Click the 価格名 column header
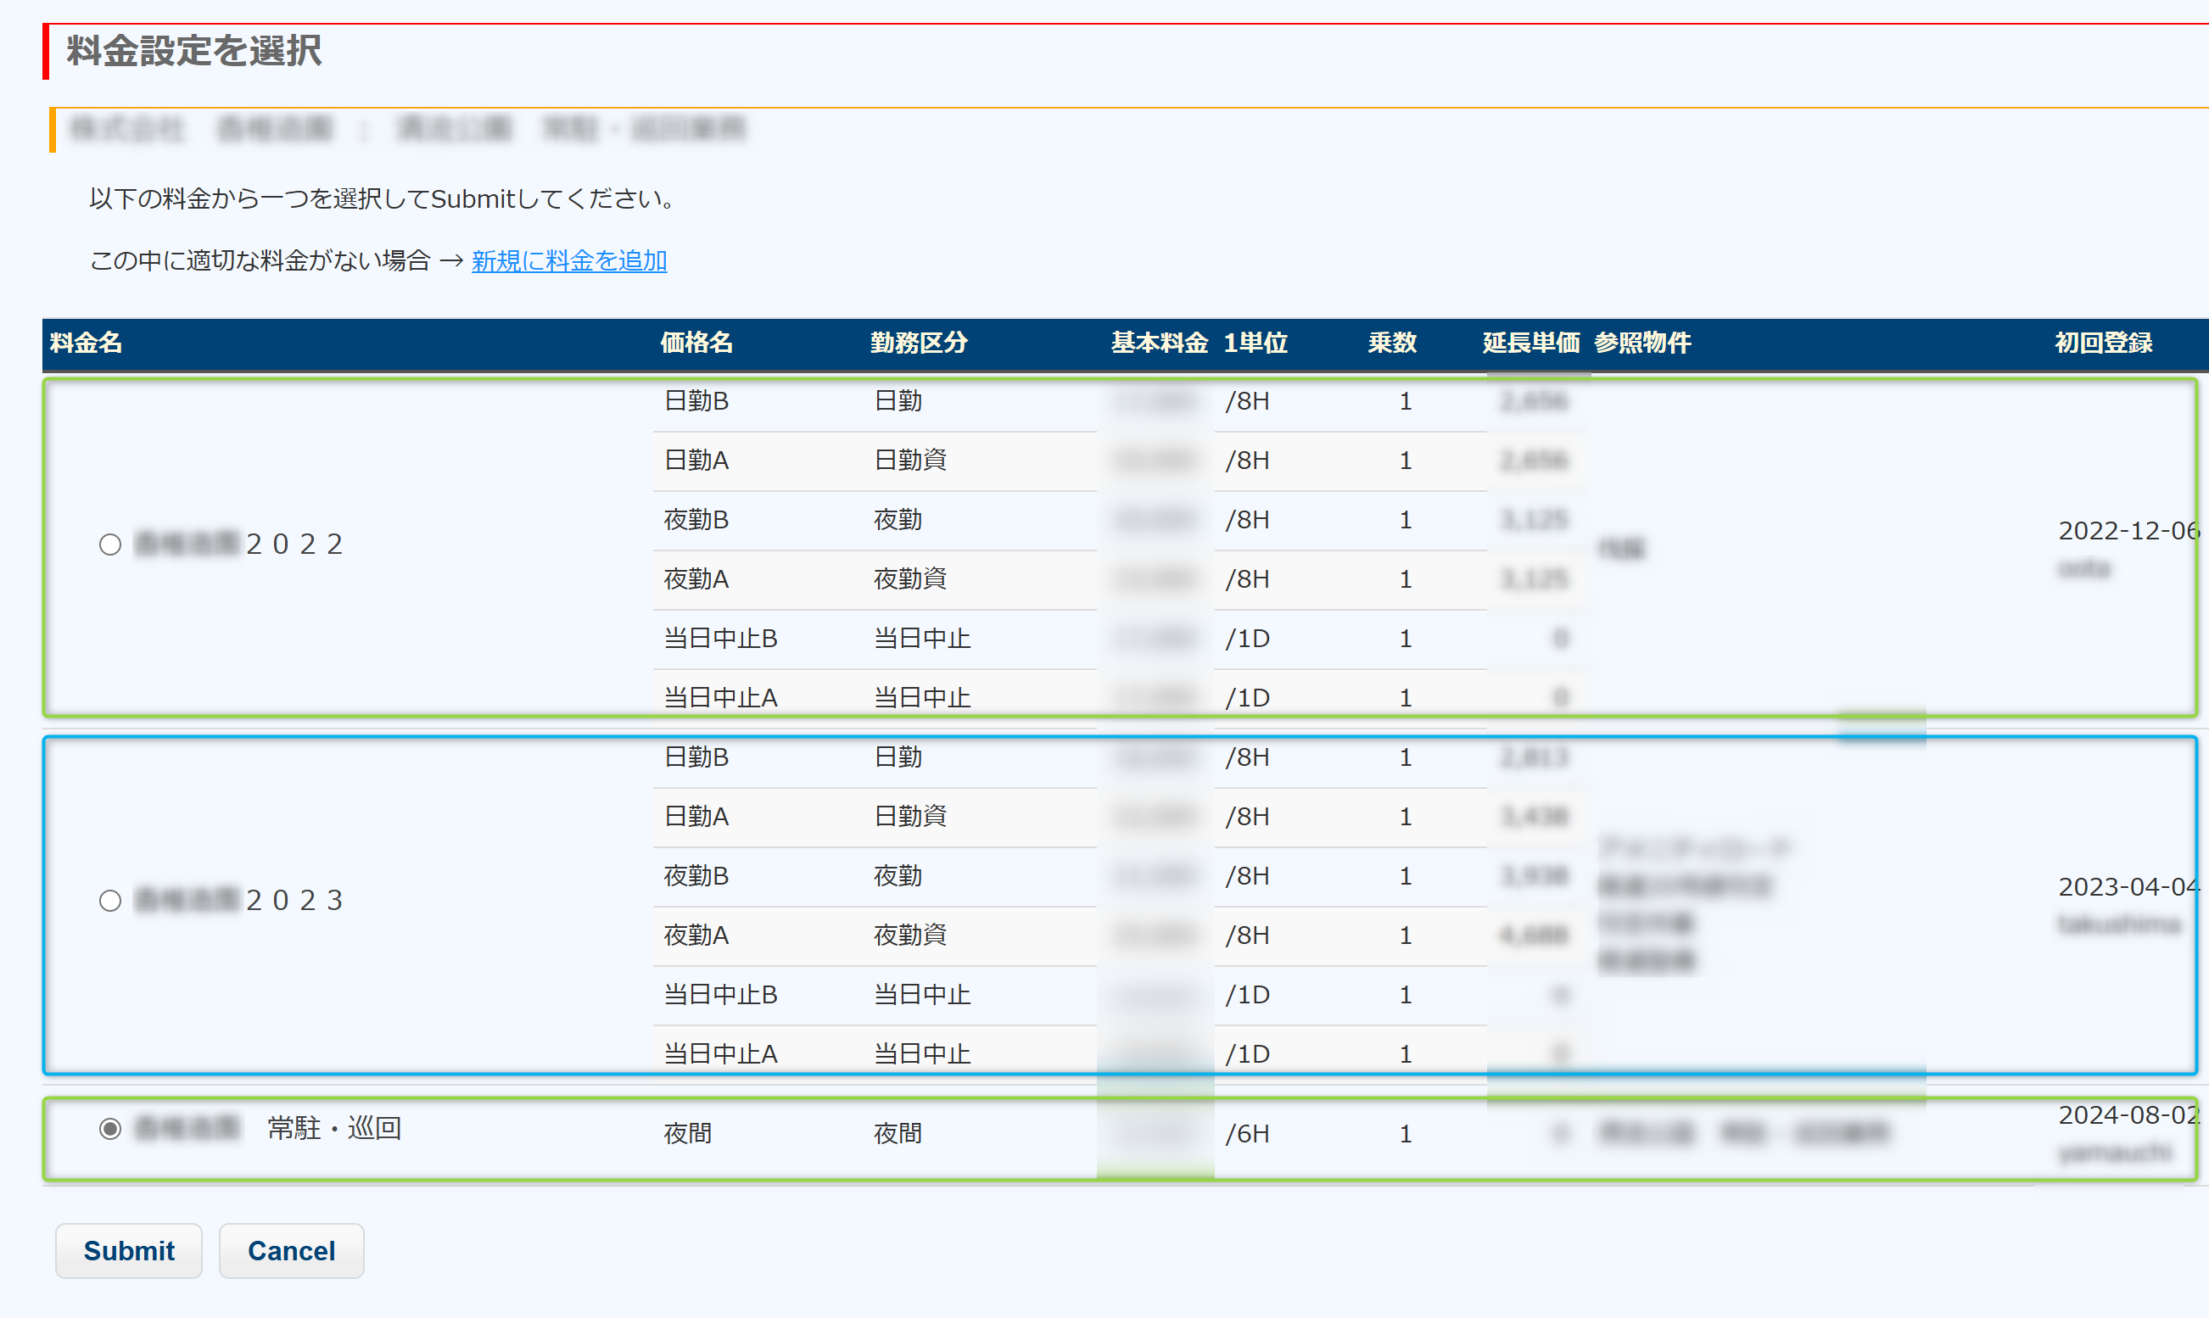2209x1318 pixels. pyautogui.click(x=696, y=343)
